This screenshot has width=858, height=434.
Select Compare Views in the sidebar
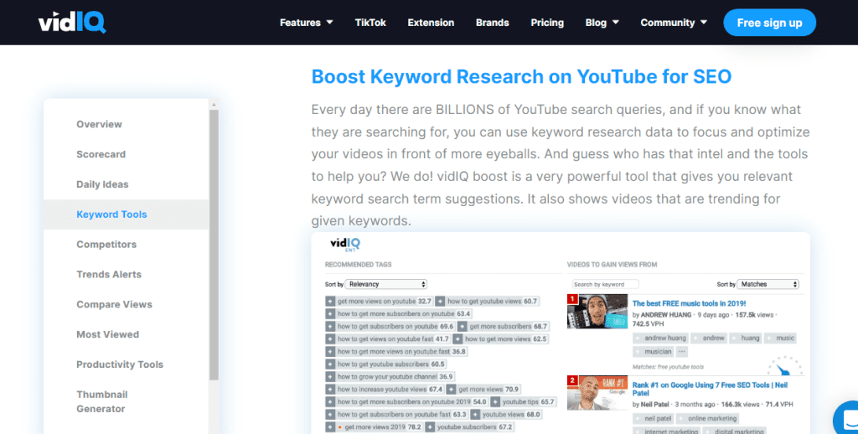114,305
